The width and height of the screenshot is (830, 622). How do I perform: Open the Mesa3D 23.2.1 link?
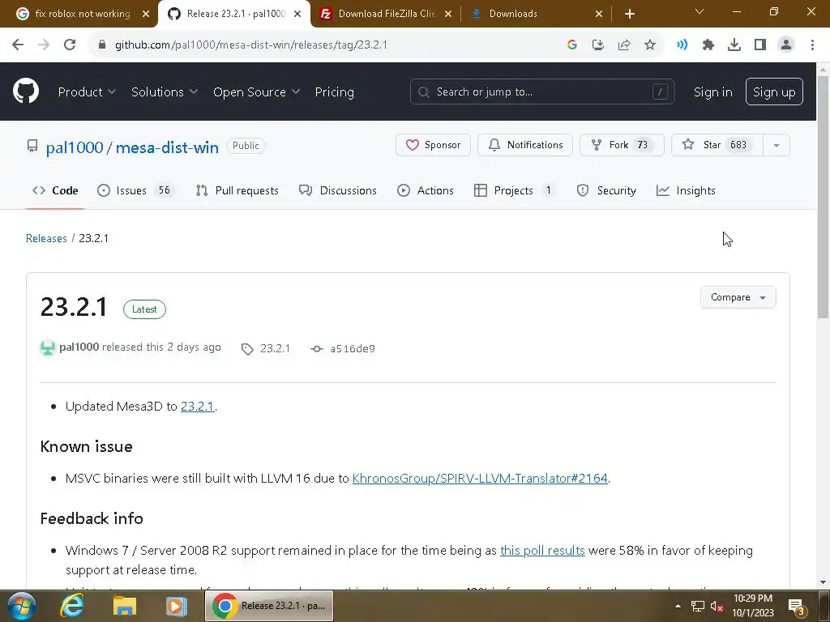pyautogui.click(x=198, y=407)
